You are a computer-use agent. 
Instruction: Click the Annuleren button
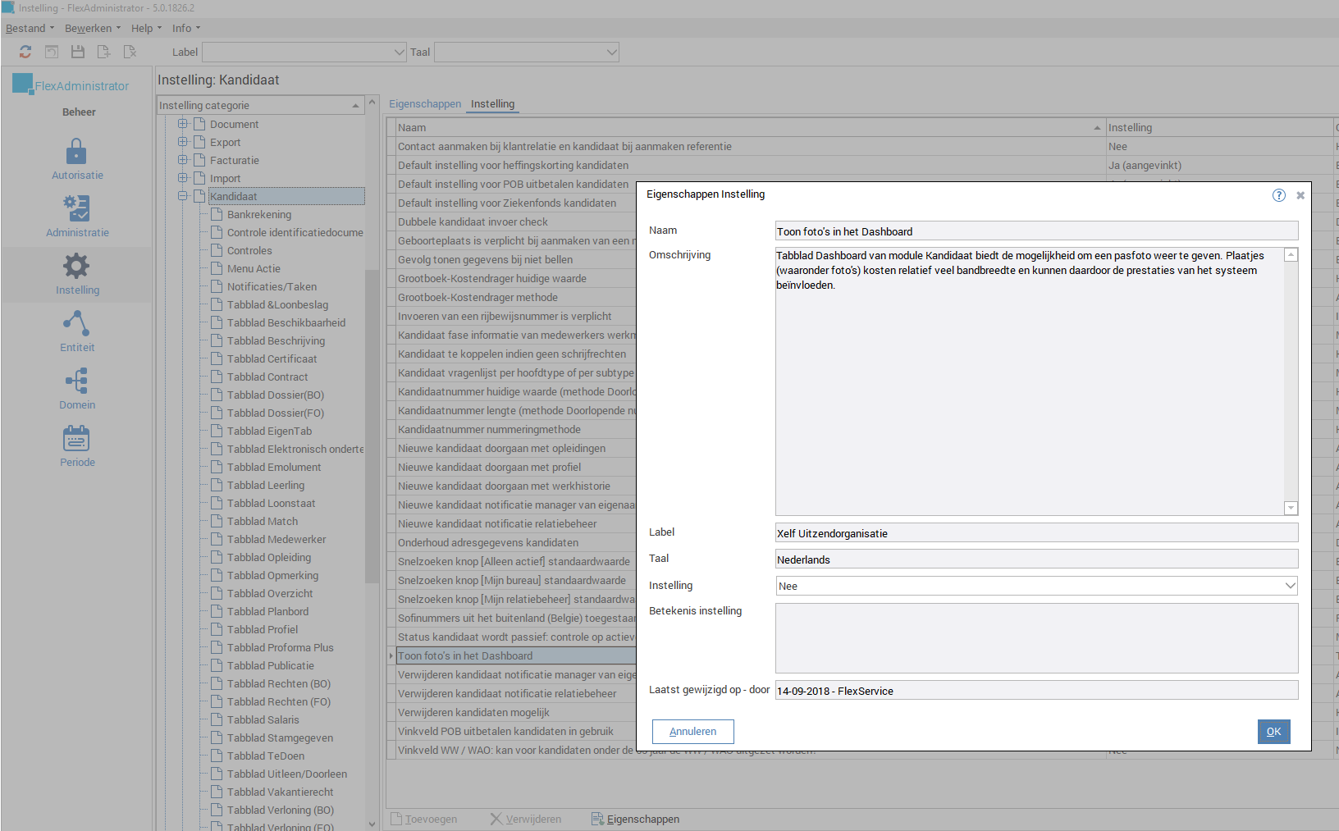point(692,731)
